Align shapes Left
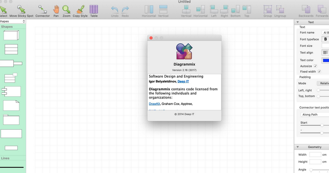 click(x=214, y=11)
